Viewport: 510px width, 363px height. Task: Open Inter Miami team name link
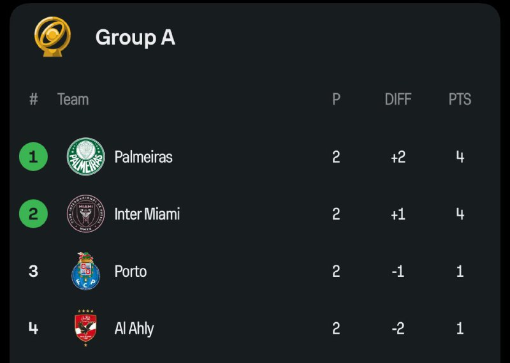tap(147, 214)
